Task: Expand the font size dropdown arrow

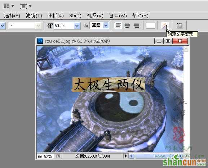Action: click(77, 26)
